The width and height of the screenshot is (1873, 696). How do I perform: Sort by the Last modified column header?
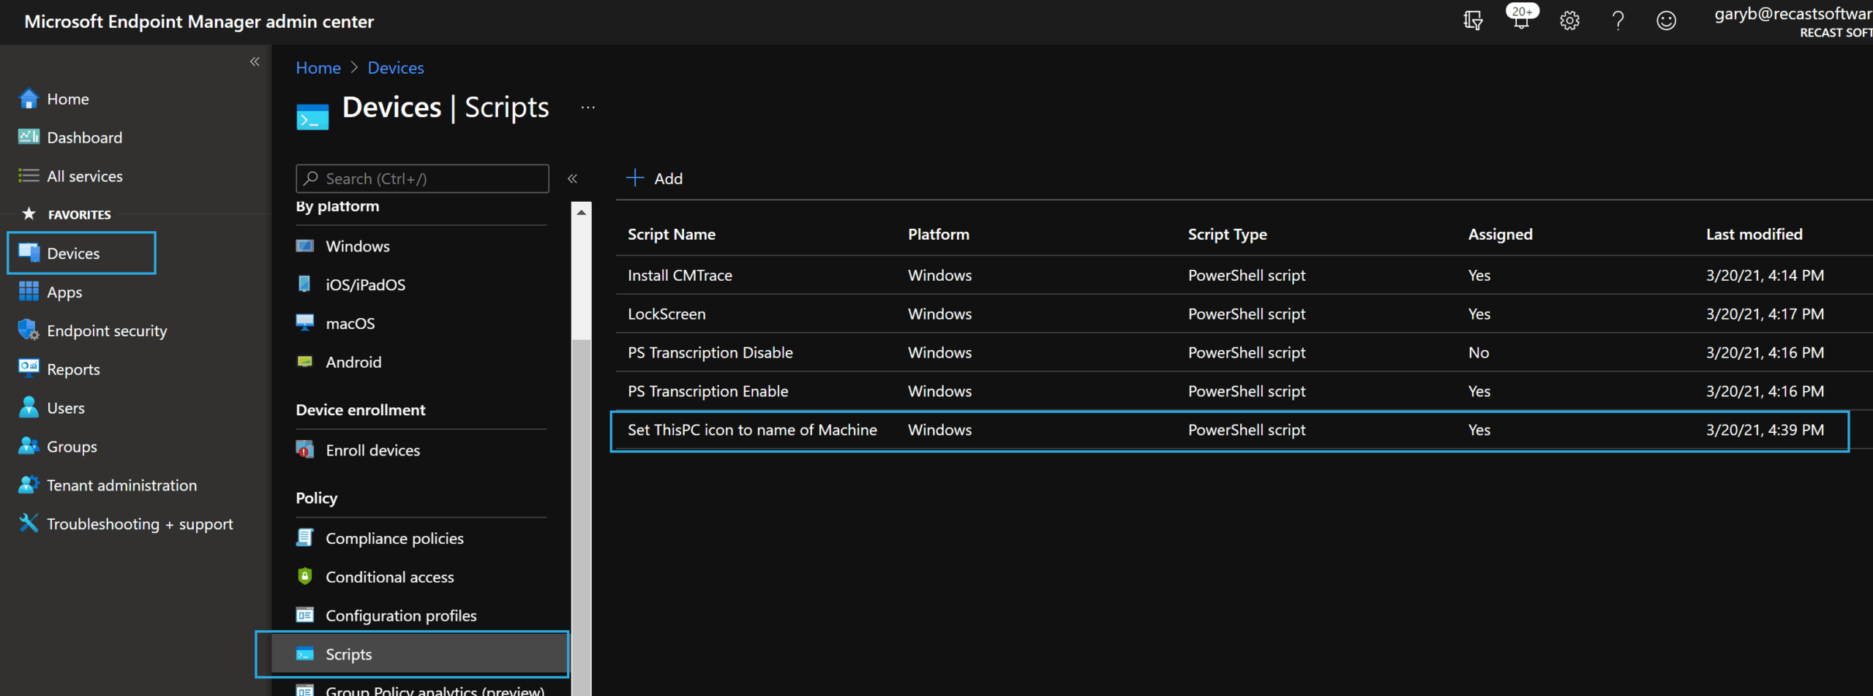point(1754,234)
